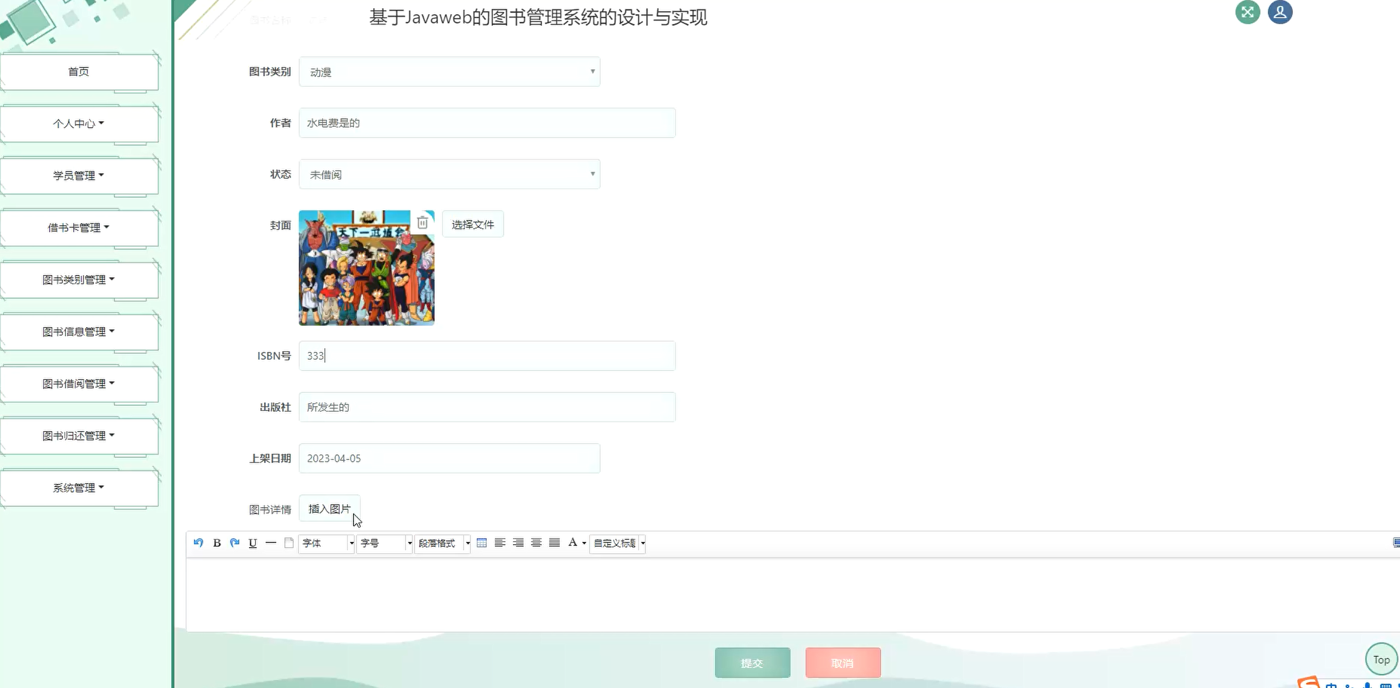This screenshot has width=1400, height=688.
Task: Click the green fullscreen icon at the top
Action: tap(1248, 12)
